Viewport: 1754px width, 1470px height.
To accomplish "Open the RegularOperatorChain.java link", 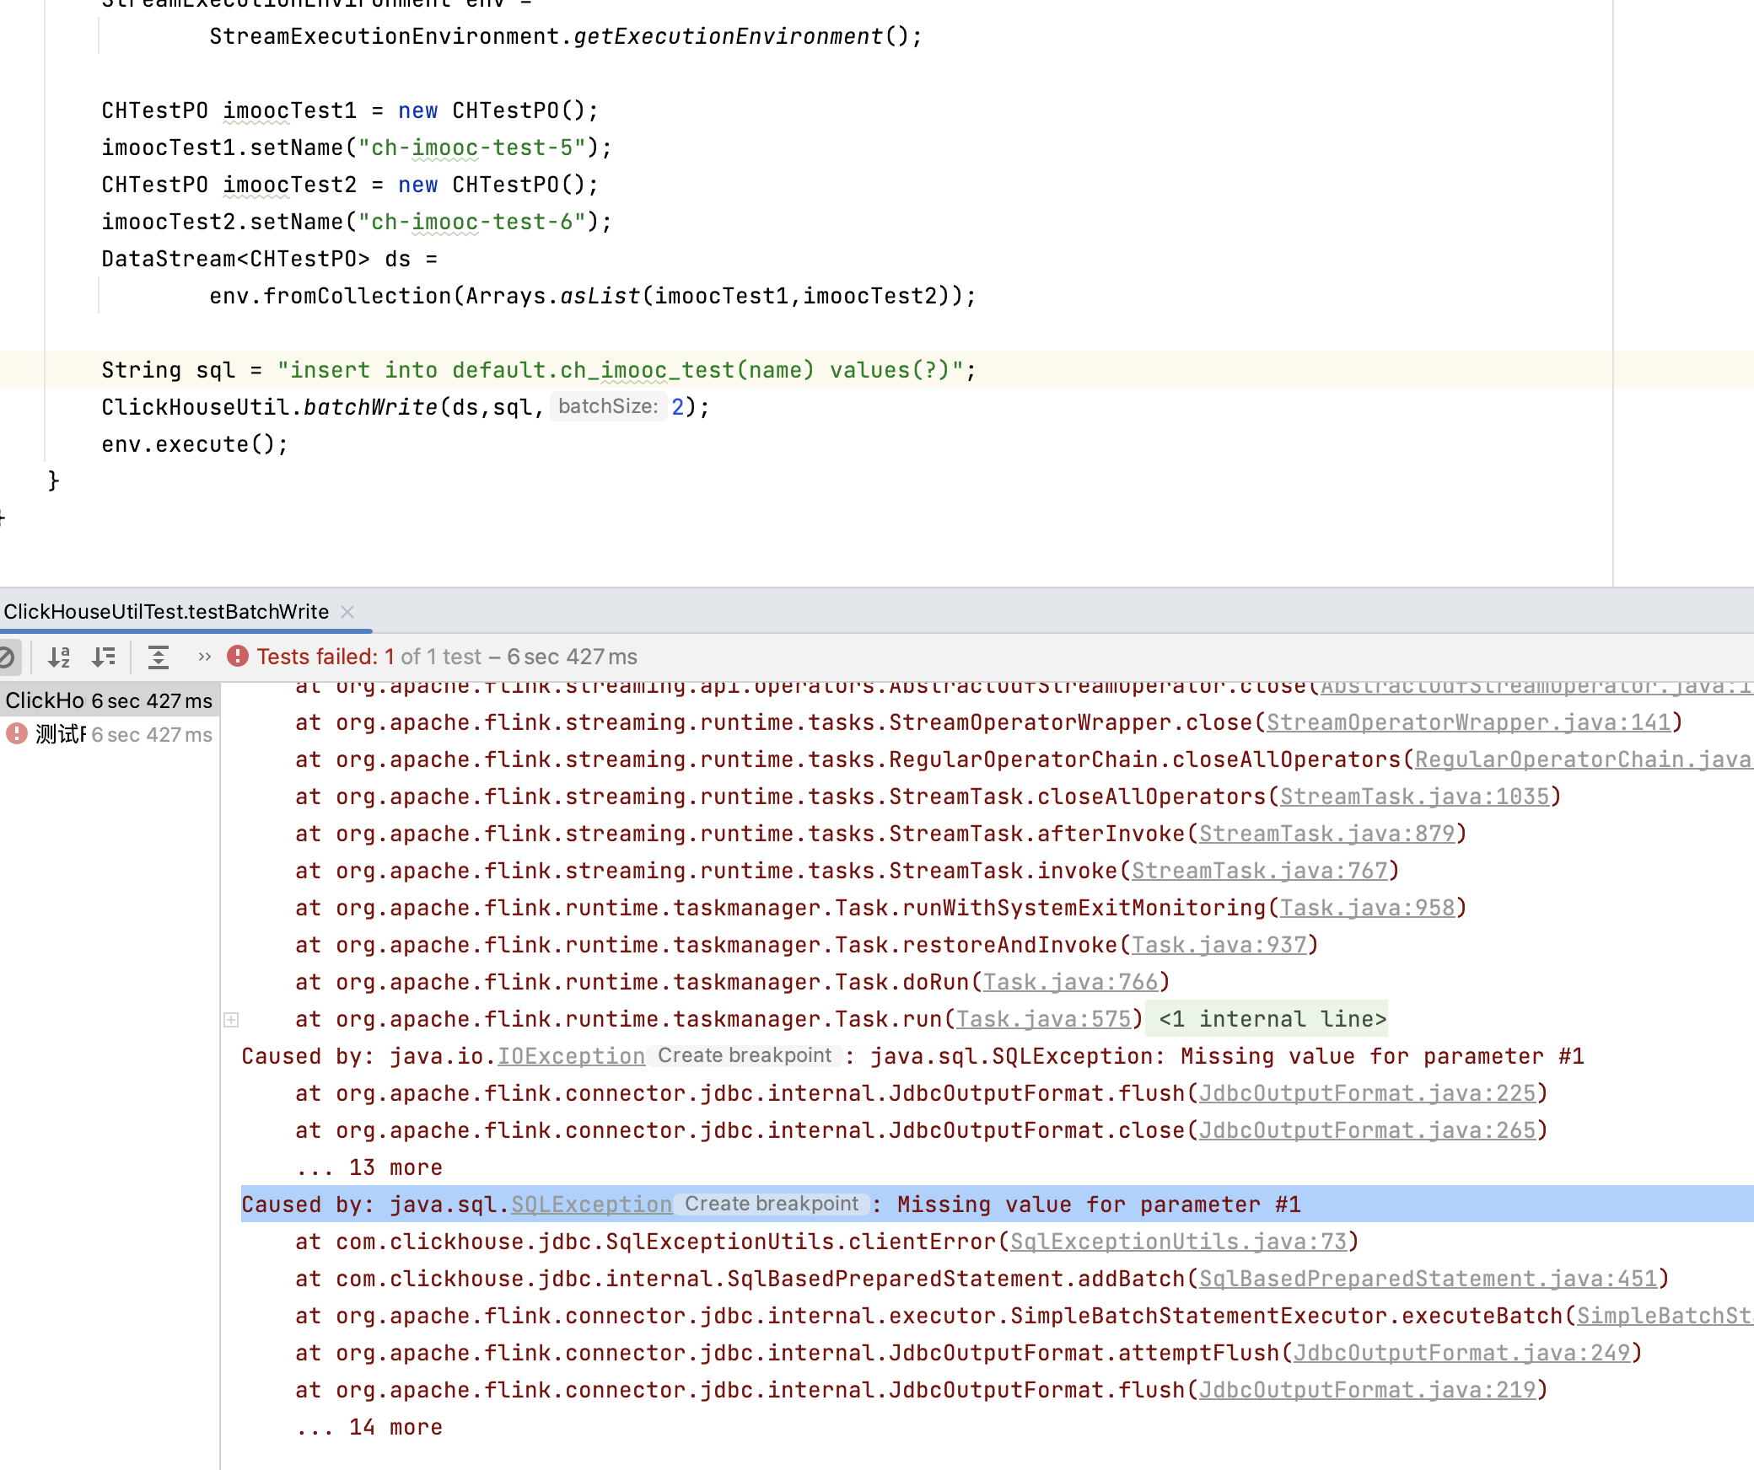I will tap(1584, 759).
